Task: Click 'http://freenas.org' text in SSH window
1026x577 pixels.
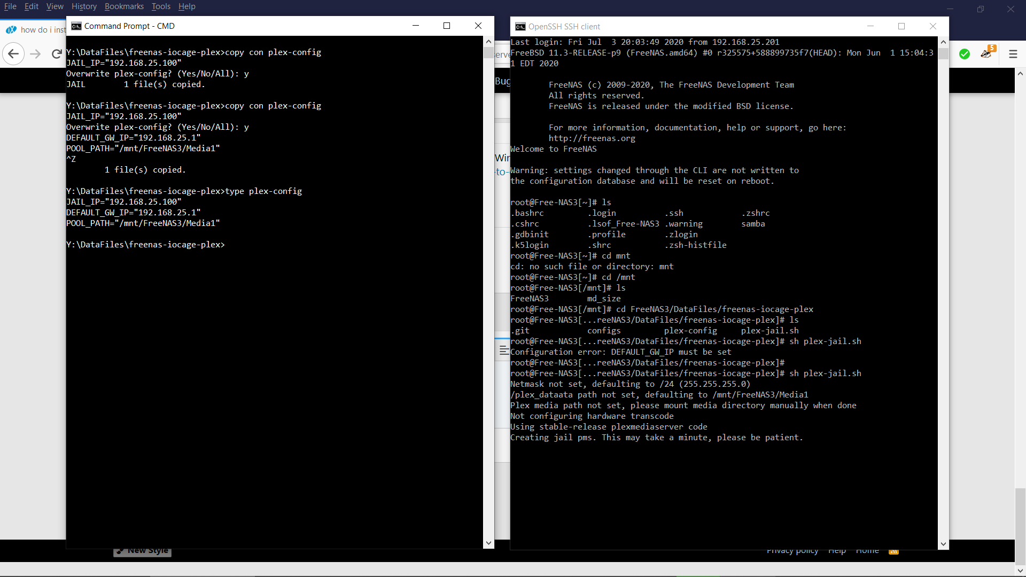Action: [592, 138]
